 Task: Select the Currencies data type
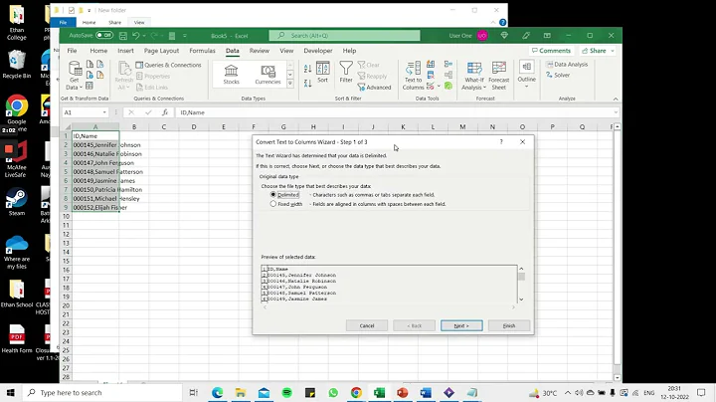click(268, 74)
